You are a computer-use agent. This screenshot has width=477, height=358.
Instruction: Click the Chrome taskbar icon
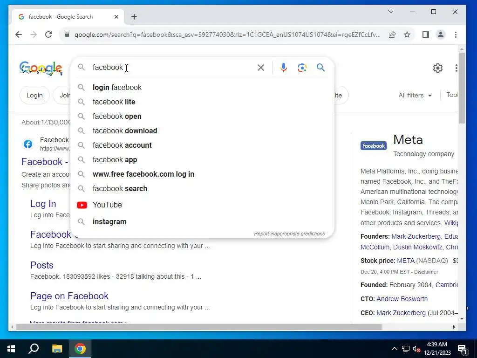(80, 349)
